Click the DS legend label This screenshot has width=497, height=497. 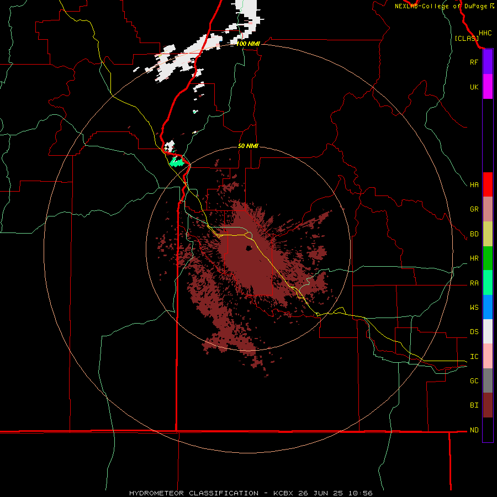pyautogui.click(x=474, y=332)
